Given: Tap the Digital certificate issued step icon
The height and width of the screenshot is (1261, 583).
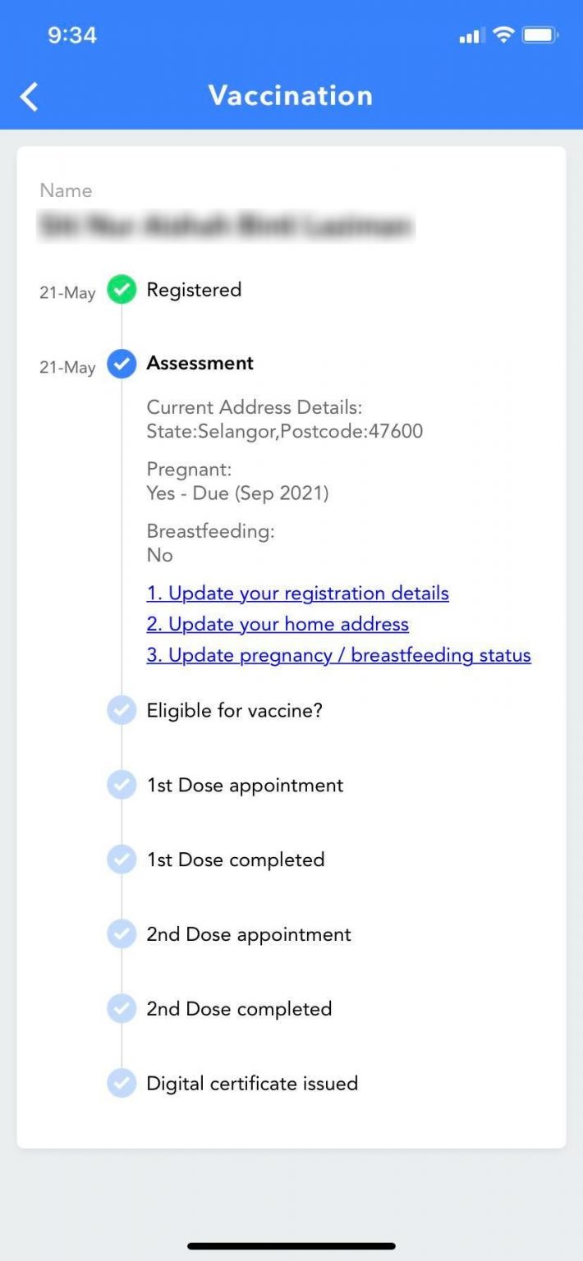Looking at the screenshot, I should click(122, 1084).
